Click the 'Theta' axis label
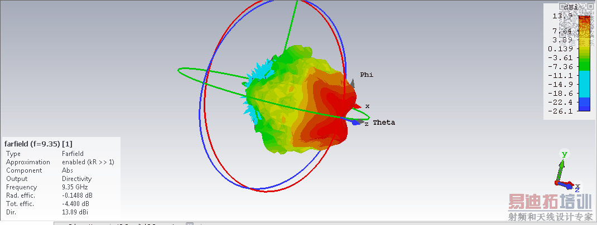The image size is (597, 225). [x=384, y=123]
